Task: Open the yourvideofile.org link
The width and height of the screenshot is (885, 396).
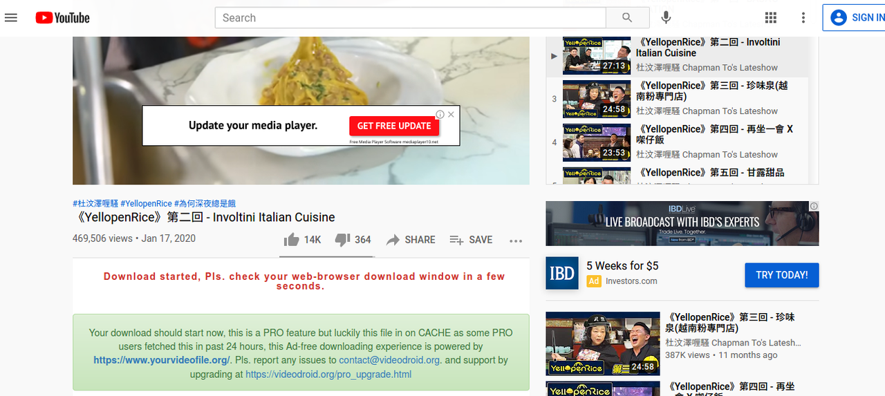Action: tap(162, 360)
